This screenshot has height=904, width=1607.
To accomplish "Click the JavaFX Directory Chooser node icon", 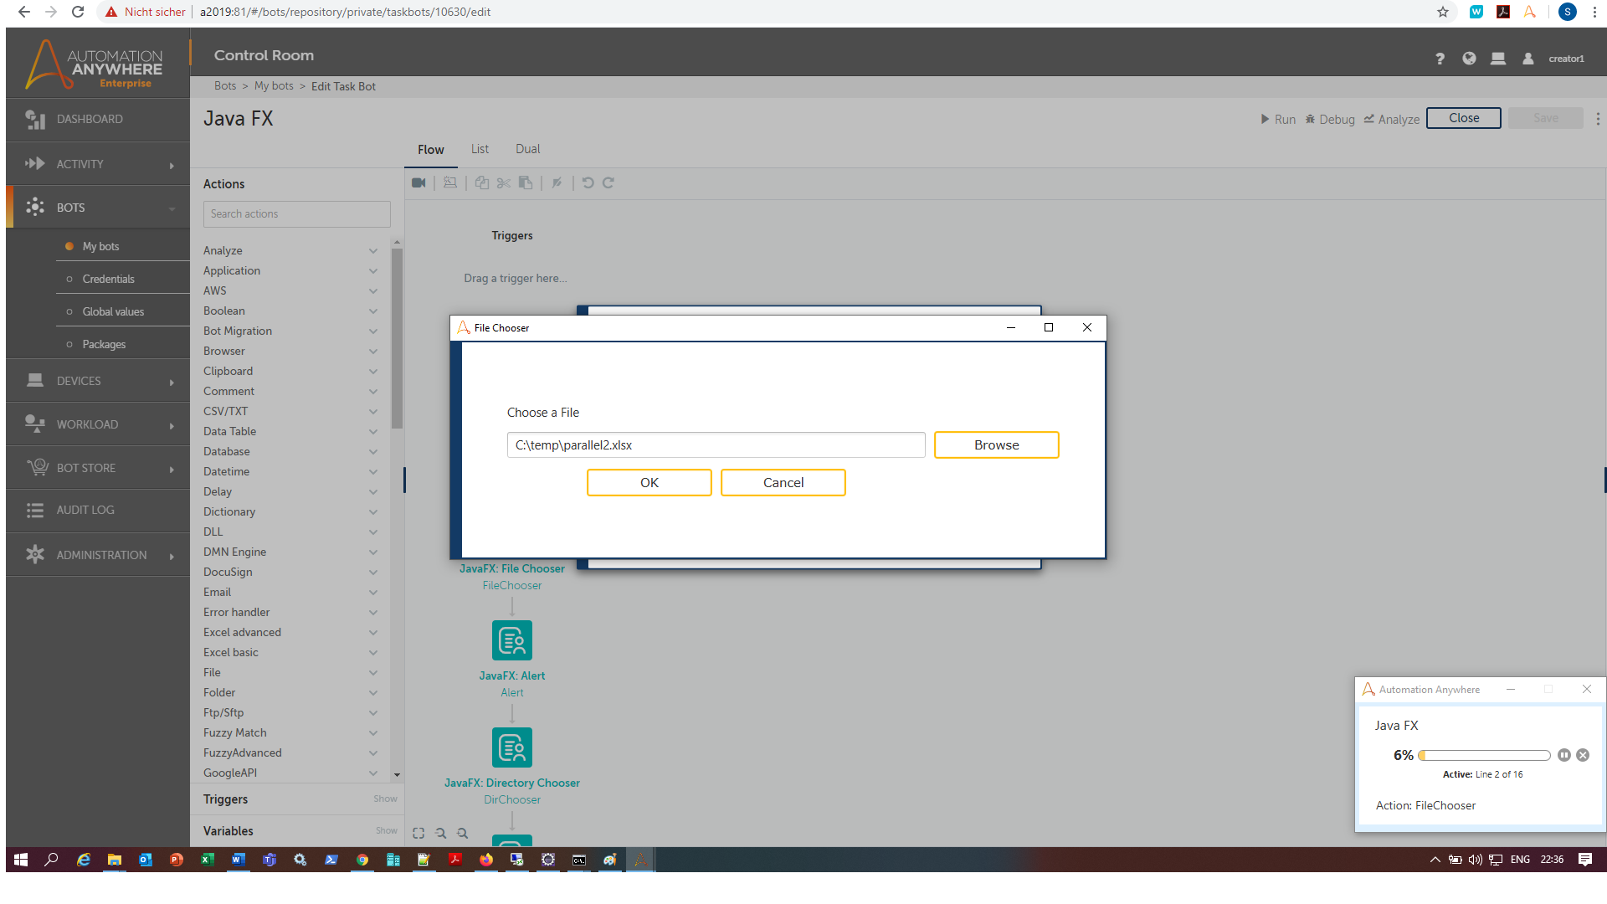I will pyautogui.click(x=511, y=747).
